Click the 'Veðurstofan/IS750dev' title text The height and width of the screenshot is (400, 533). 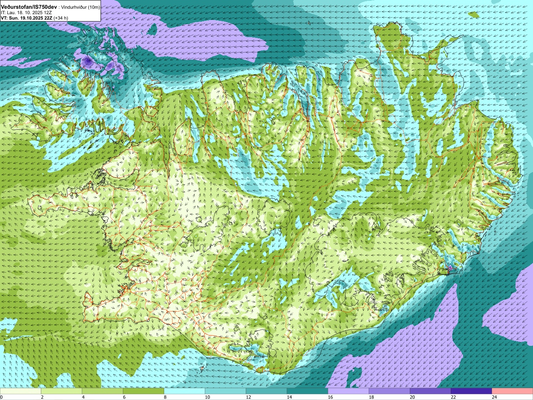[x=29, y=7]
